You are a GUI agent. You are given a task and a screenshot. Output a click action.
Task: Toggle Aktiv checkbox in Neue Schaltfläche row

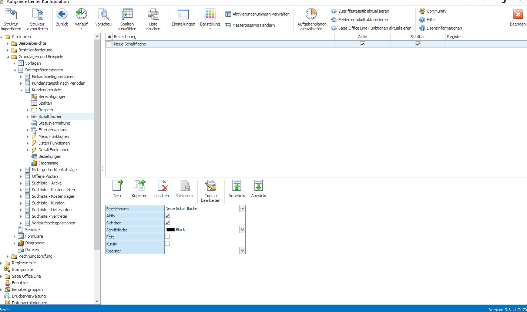[362, 44]
